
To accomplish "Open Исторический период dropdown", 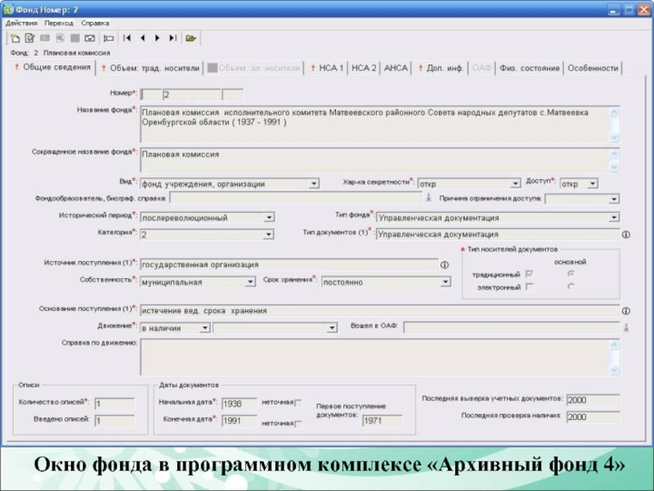I will click(x=269, y=218).
